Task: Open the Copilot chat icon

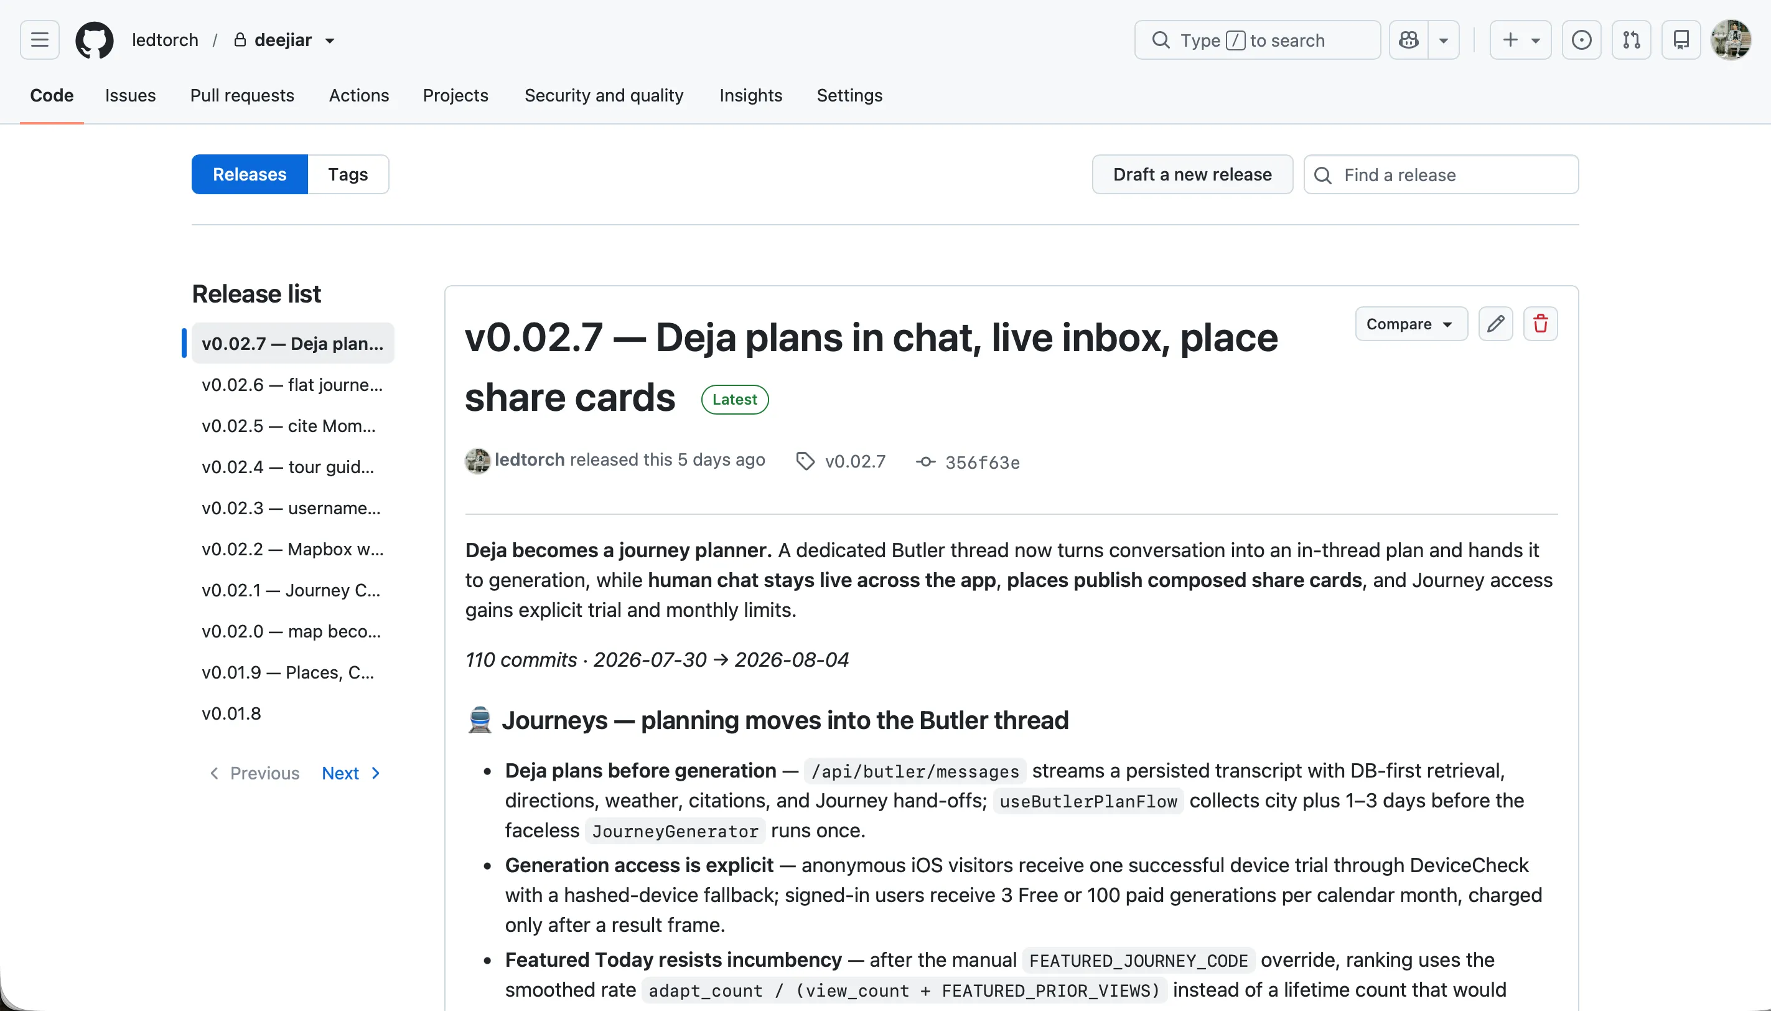Action: pos(1409,40)
